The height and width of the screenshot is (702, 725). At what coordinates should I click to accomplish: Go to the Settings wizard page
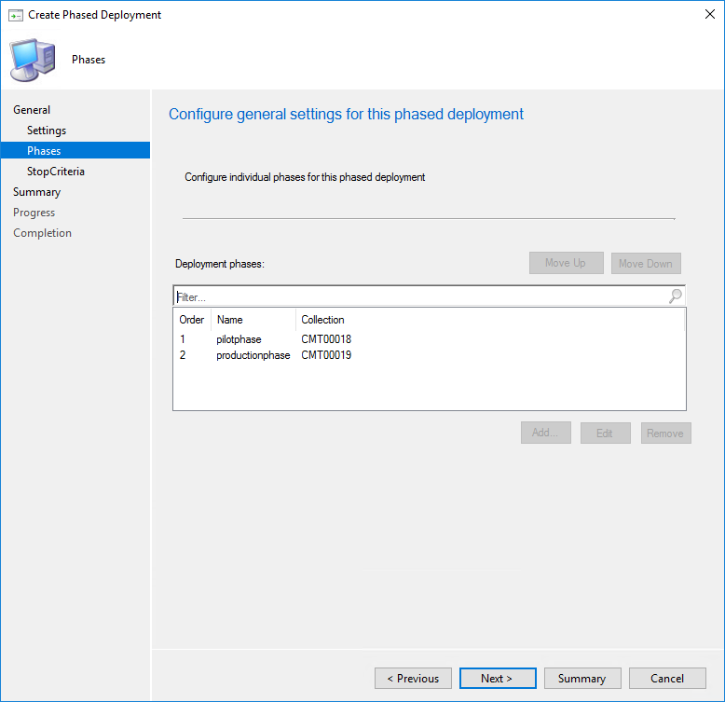click(x=47, y=131)
